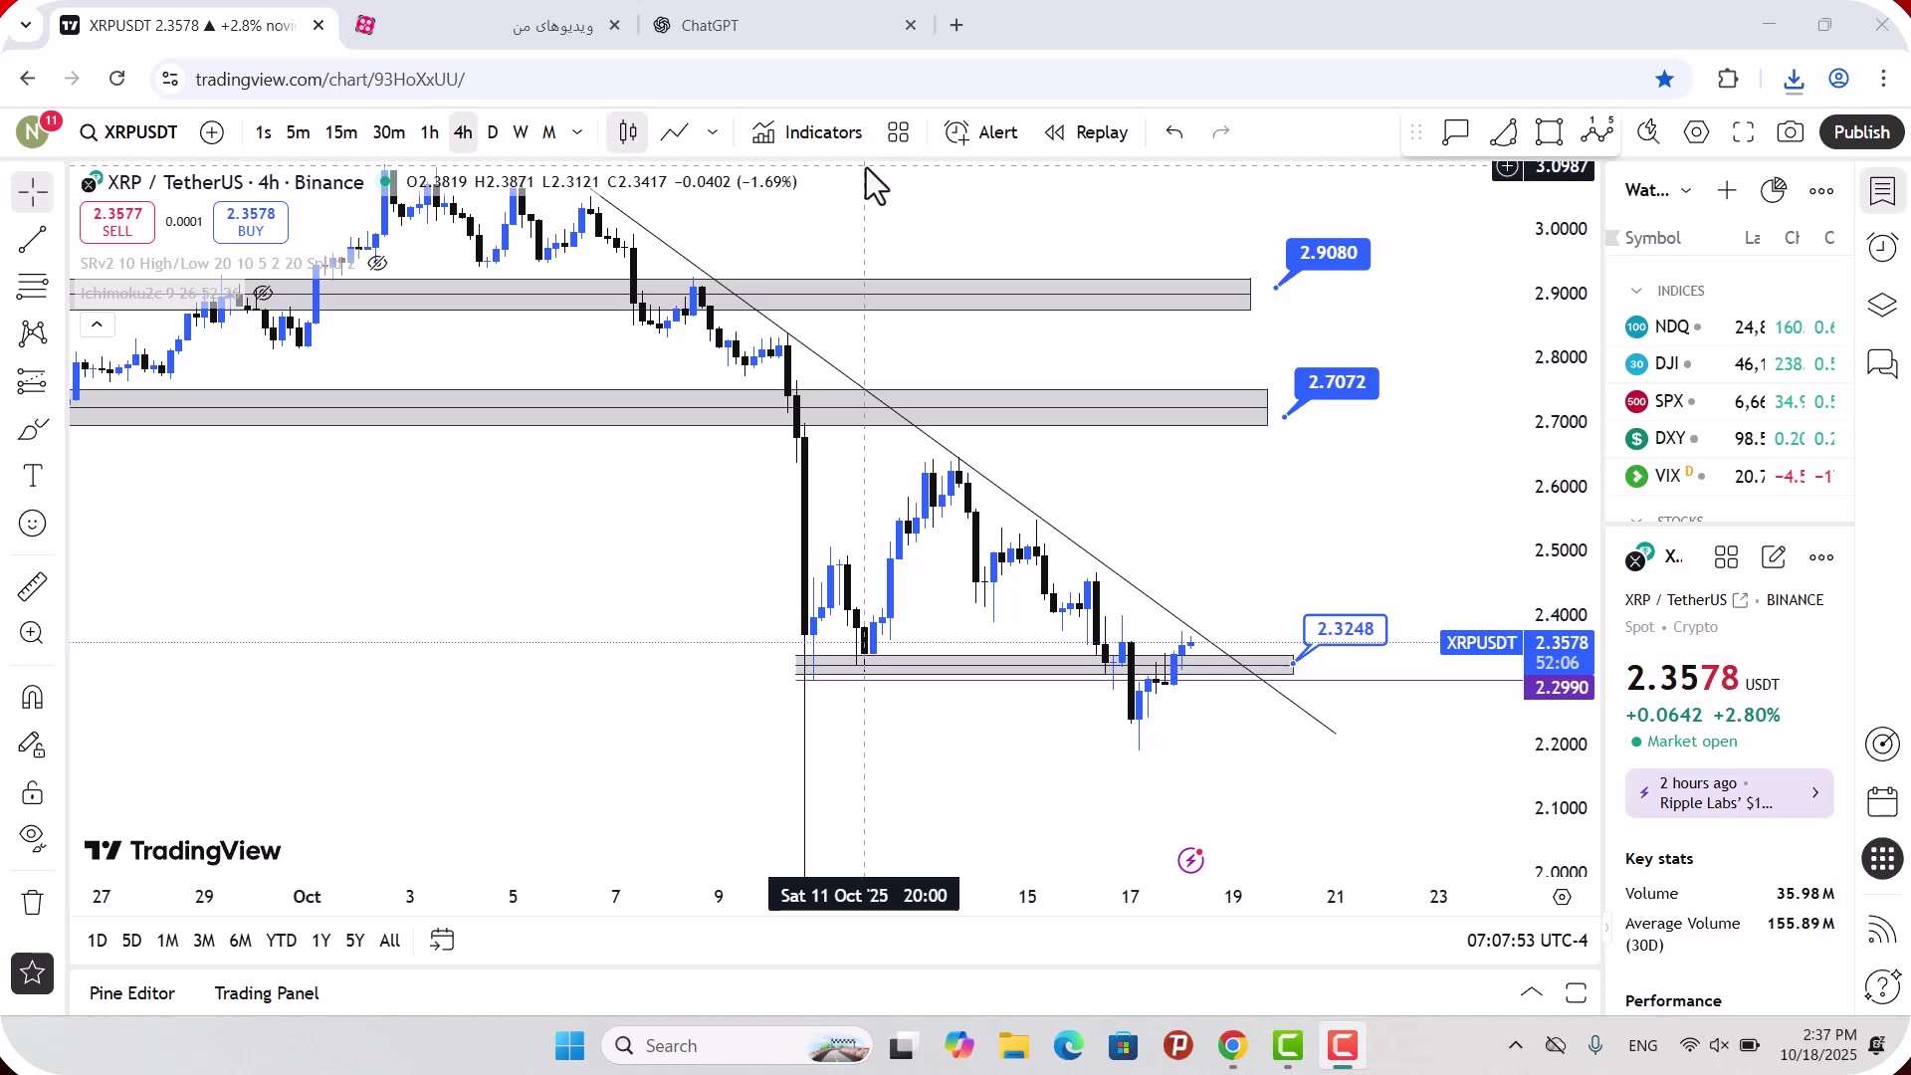This screenshot has width=1911, height=1075.
Task: Select the 1Y date range
Action: click(x=320, y=941)
